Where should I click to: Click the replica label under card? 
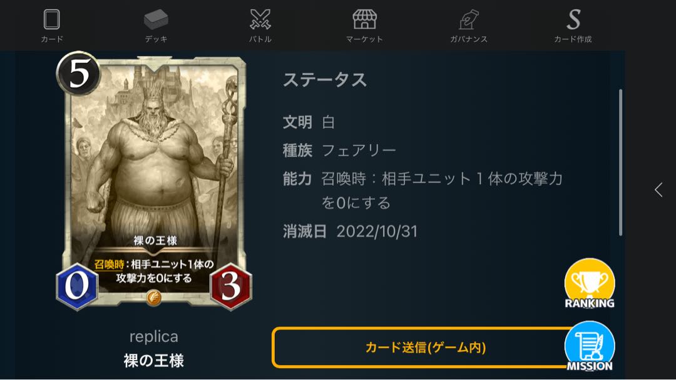point(154,336)
